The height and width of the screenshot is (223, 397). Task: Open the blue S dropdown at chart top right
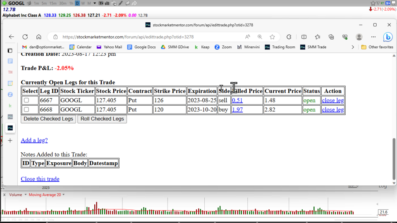(x=388, y=3)
